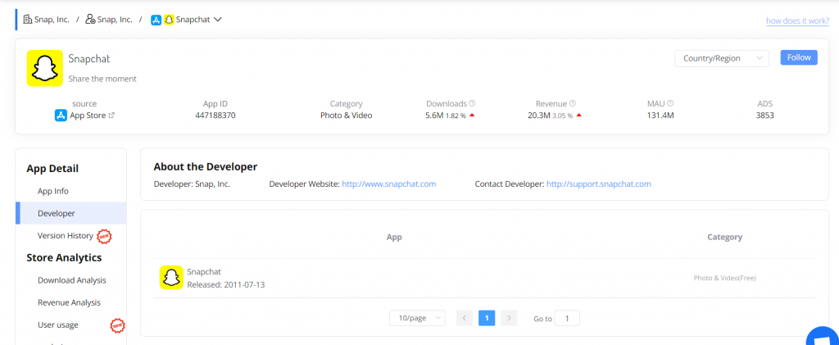Click the Snapchat icon in the app list row
This screenshot has width=839, height=345.
coord(170,278)
